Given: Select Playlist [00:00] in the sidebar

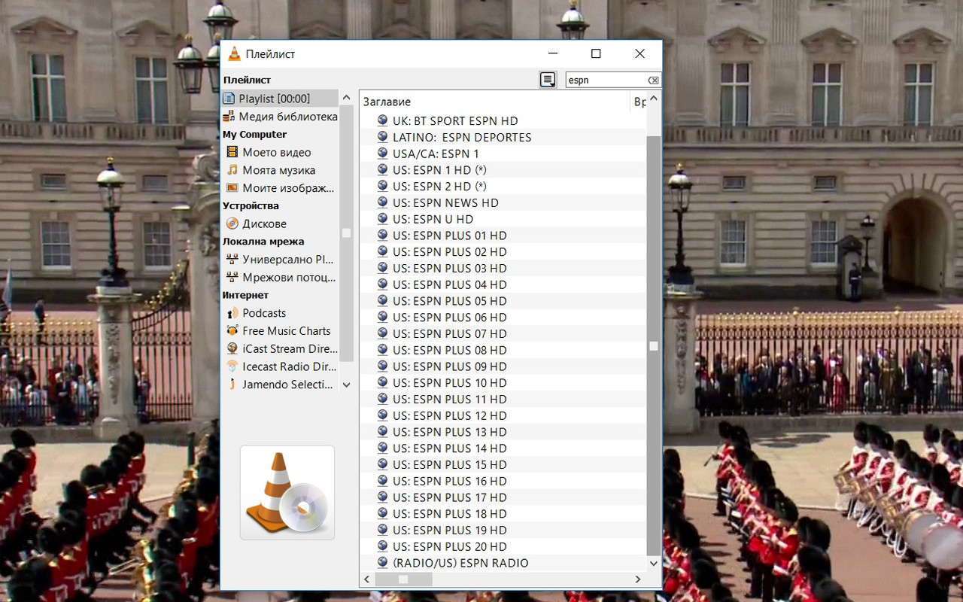Looking at the screenshot, I should (x=281, y=99).
